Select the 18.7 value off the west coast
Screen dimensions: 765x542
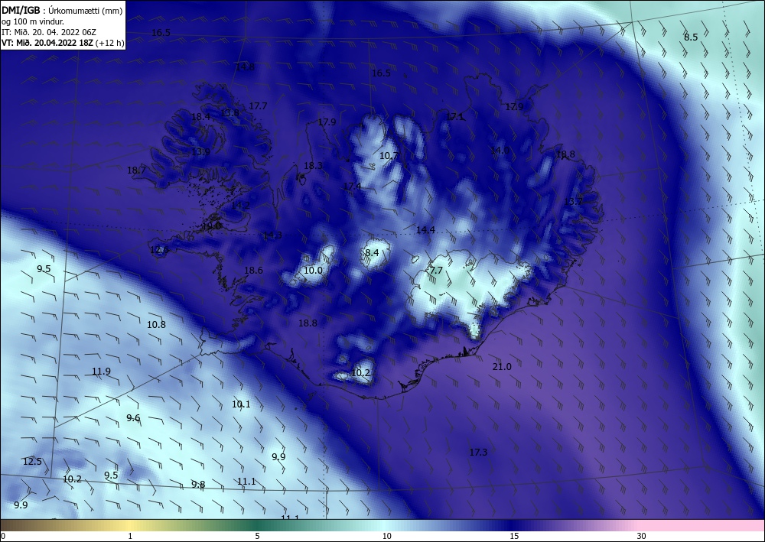point(137,170)
